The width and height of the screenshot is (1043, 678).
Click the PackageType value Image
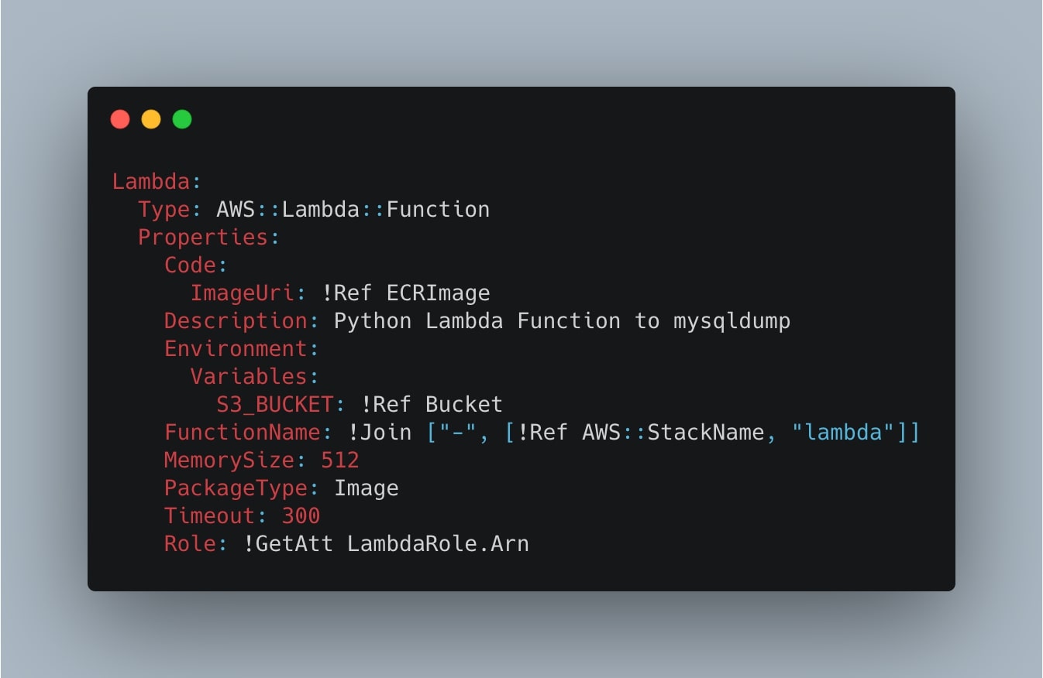pos(366,488)
